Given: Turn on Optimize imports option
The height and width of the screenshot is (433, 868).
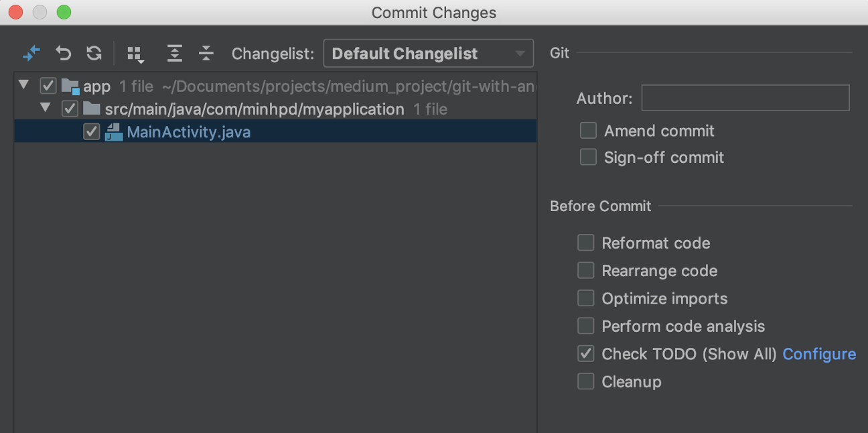Looking at the screenshot, I should point(586,298).
